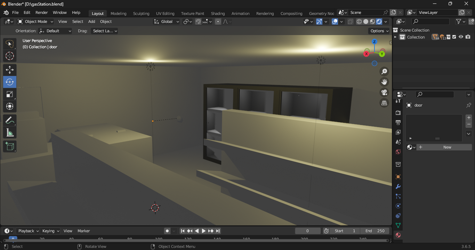The image size is (475, 250).
Task: Toggle snapping magnet in header
Action: click(198, 22)
